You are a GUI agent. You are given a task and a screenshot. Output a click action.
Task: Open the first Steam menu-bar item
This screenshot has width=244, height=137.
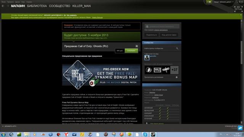pyautogui.click(x=3, y=2)
